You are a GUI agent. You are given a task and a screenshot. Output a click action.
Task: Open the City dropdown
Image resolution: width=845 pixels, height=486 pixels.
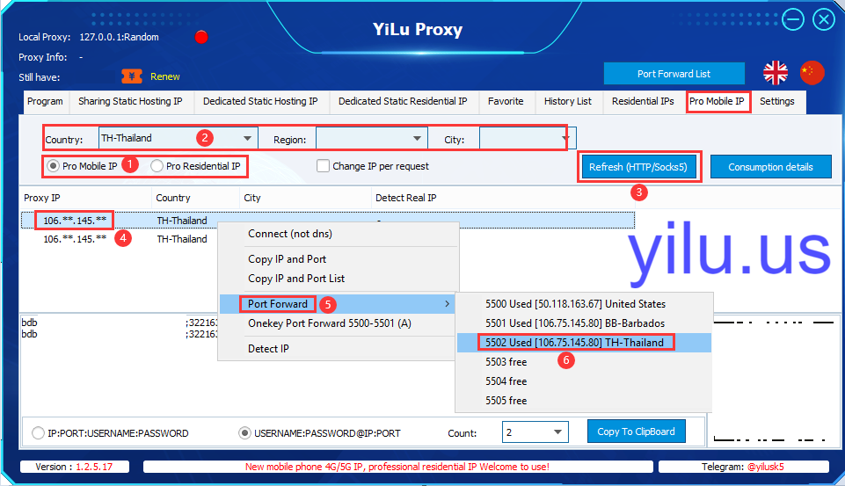pos(565,139)
